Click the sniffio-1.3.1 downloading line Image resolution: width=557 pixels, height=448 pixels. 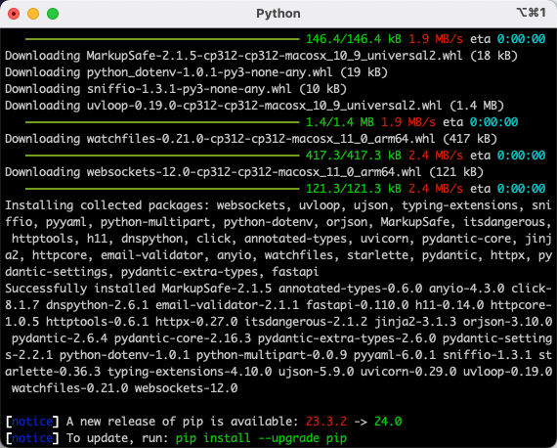176,89
